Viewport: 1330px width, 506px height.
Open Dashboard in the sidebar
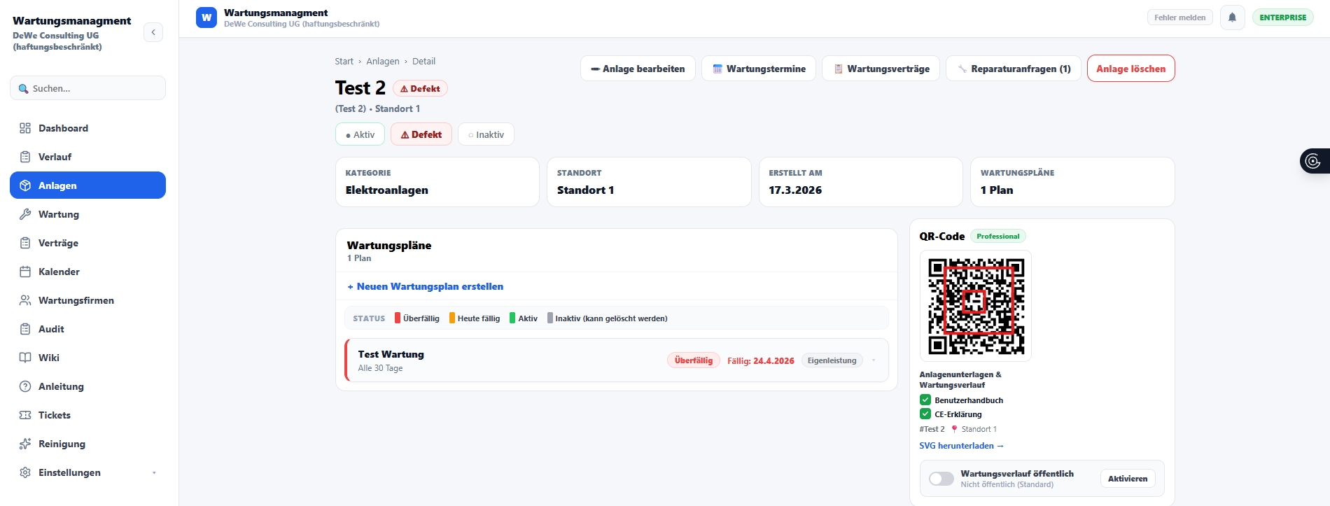87,128
